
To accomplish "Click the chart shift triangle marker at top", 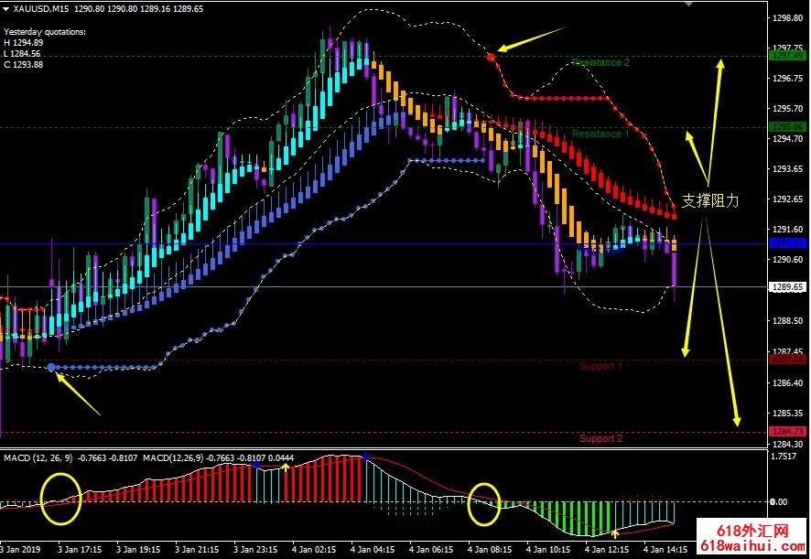I will click(x=689, y=4).
